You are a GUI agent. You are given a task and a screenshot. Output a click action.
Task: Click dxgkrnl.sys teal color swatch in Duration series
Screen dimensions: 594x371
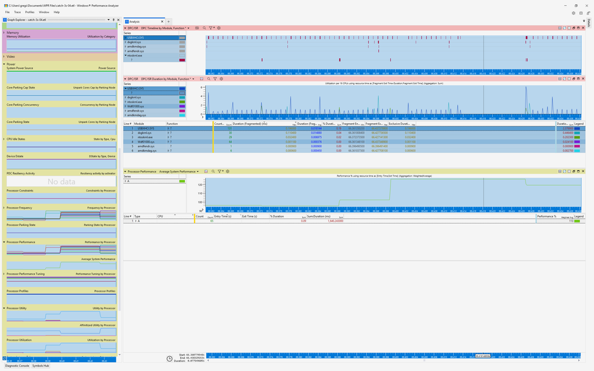tap(182, 98)
